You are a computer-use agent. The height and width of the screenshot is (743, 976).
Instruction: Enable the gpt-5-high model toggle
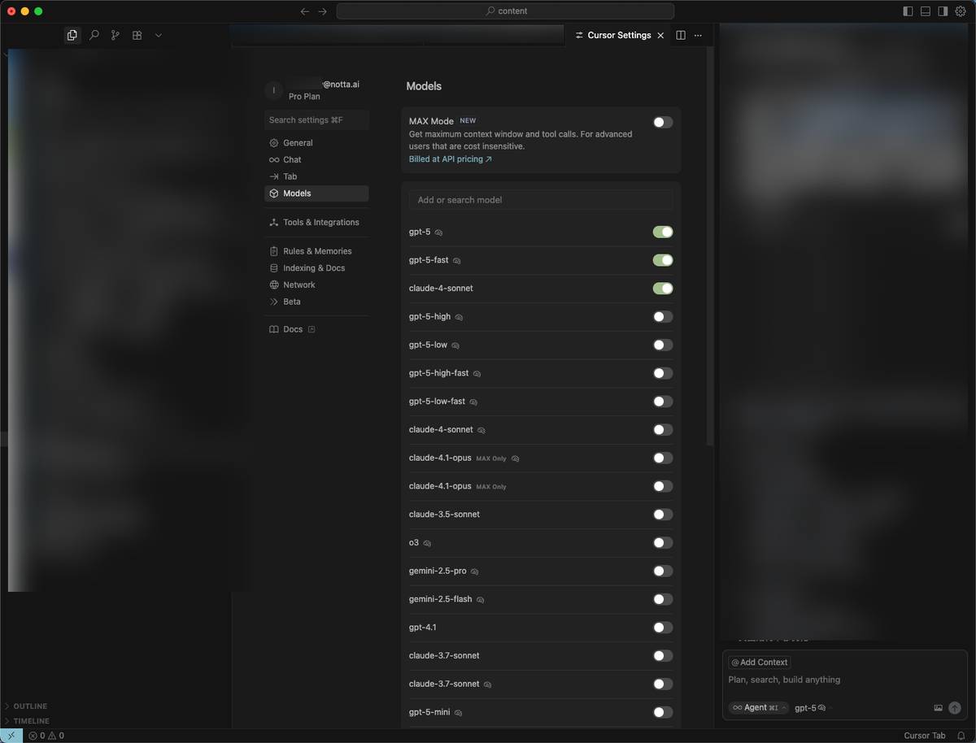(x=663, y=317)
